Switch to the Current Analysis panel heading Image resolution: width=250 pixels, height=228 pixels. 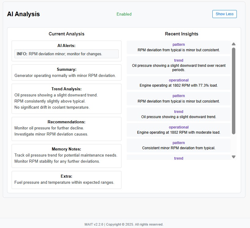click(x=66, y=34)
